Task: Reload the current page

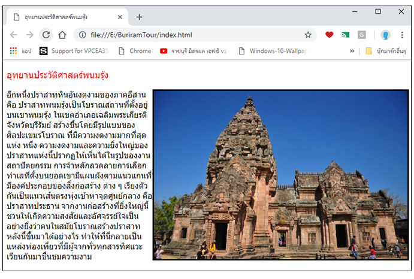Action: (x=46, y=35)
